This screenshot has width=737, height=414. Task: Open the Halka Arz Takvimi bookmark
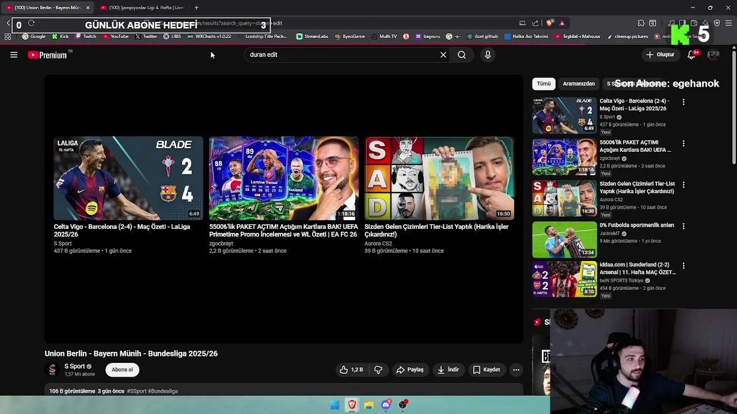coord(526,36)
